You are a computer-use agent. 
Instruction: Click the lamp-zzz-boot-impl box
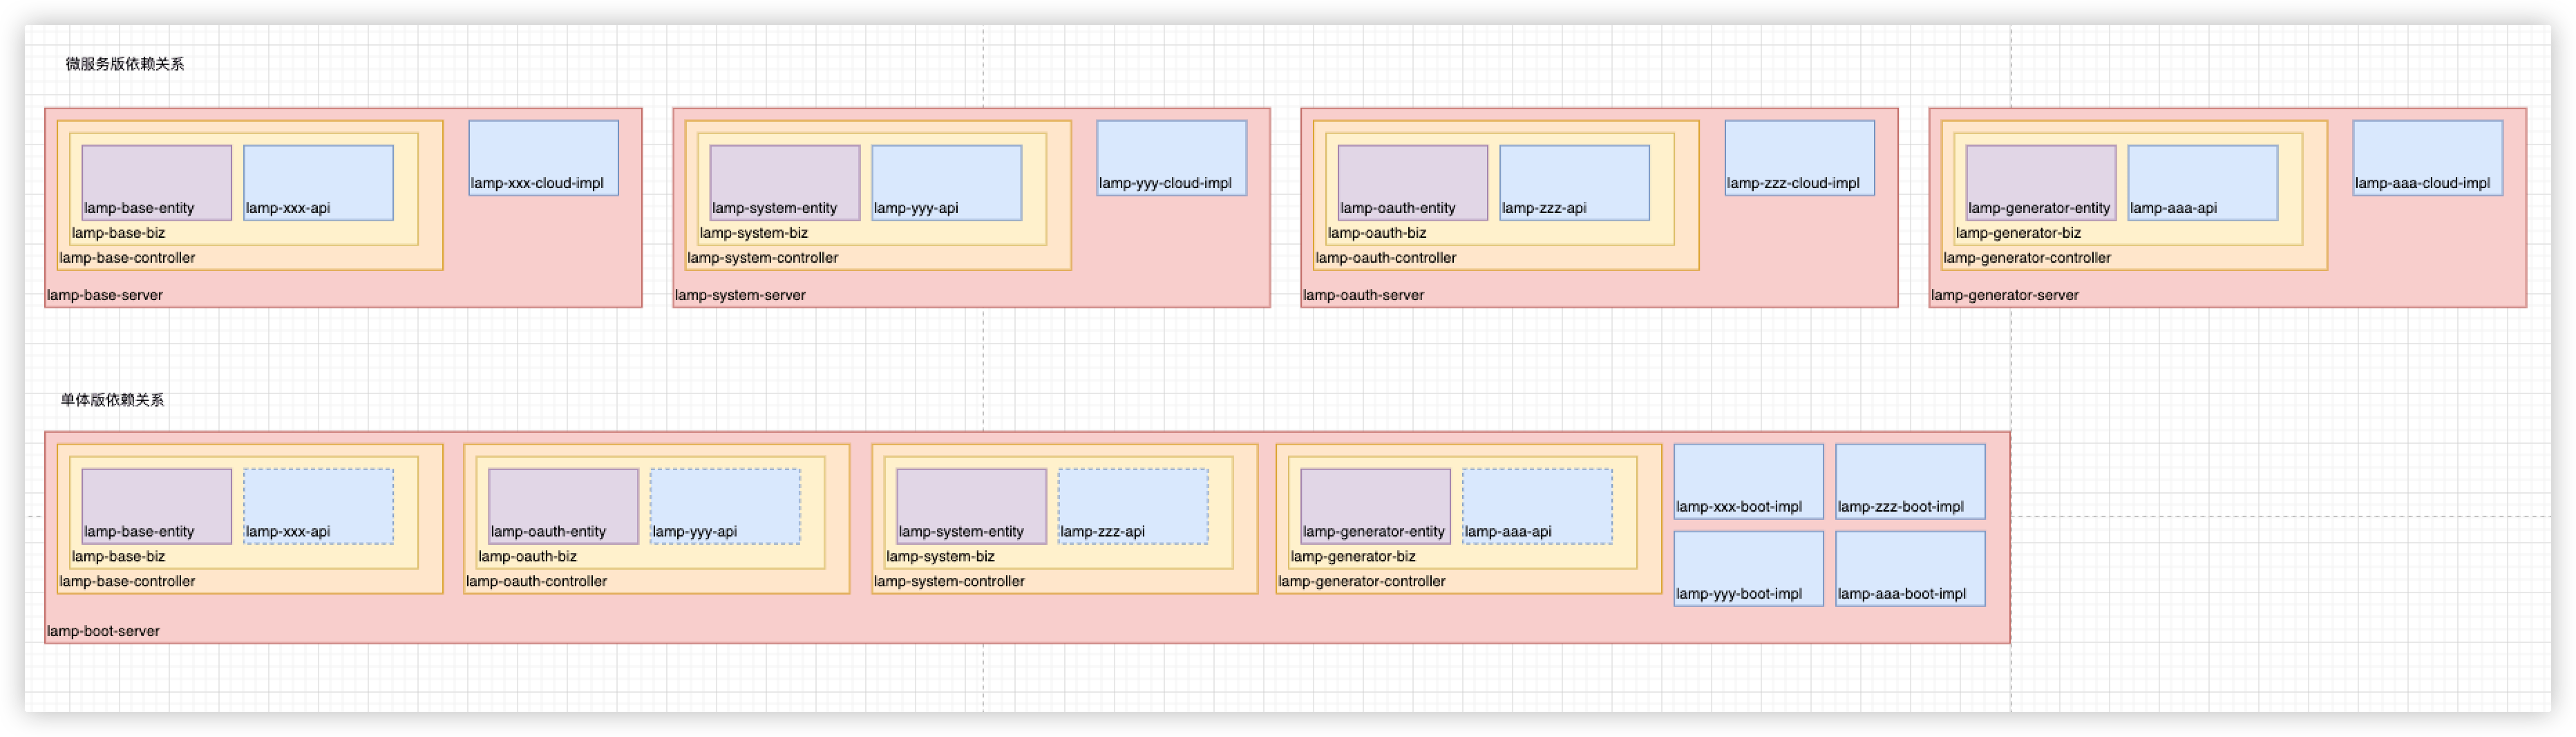(x=1910, y=481)
